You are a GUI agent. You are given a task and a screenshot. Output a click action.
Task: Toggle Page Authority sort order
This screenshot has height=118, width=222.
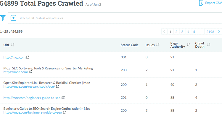189,45
